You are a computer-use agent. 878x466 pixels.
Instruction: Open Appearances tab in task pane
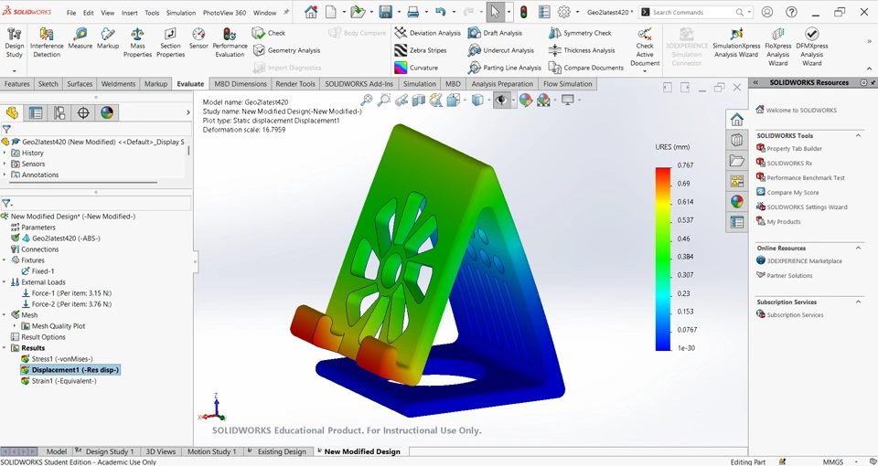tap(737, 201)
